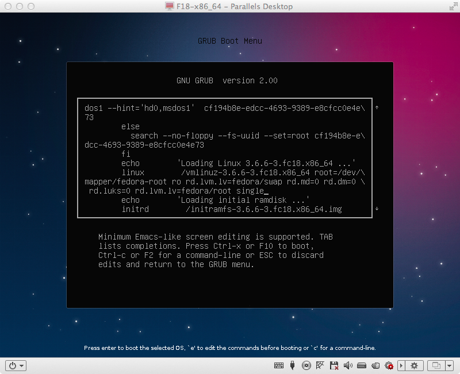
Task: Click the 'else' keyword in the GRUB script
Action: tap(131, 126)
